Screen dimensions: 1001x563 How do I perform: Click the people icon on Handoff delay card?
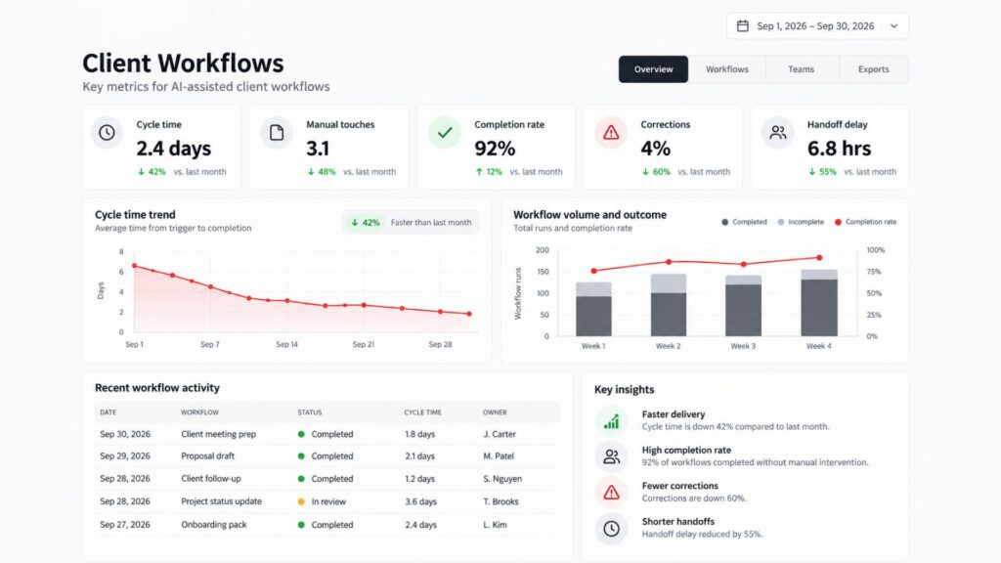pos(777,132)
